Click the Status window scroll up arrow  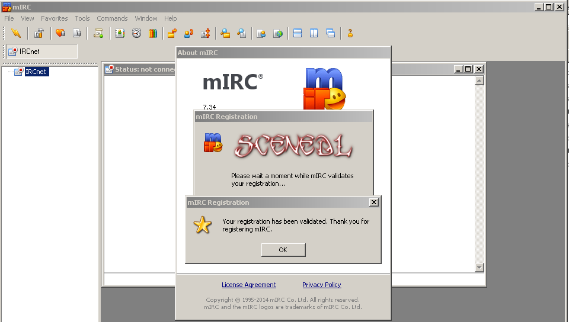point(480,80)
